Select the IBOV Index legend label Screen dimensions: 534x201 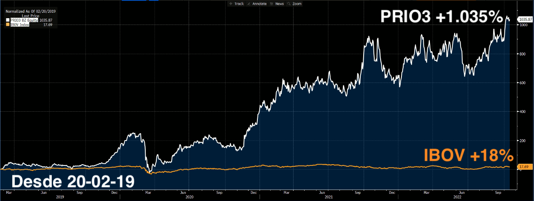(20, 24)
